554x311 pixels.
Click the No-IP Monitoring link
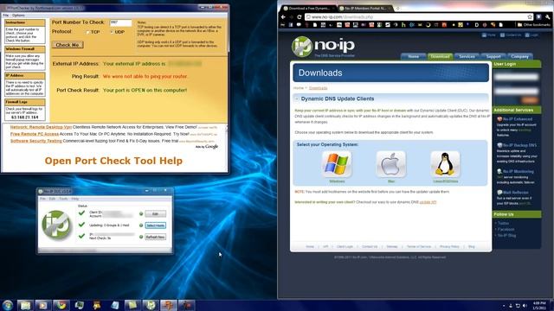(x=519, y=171)
